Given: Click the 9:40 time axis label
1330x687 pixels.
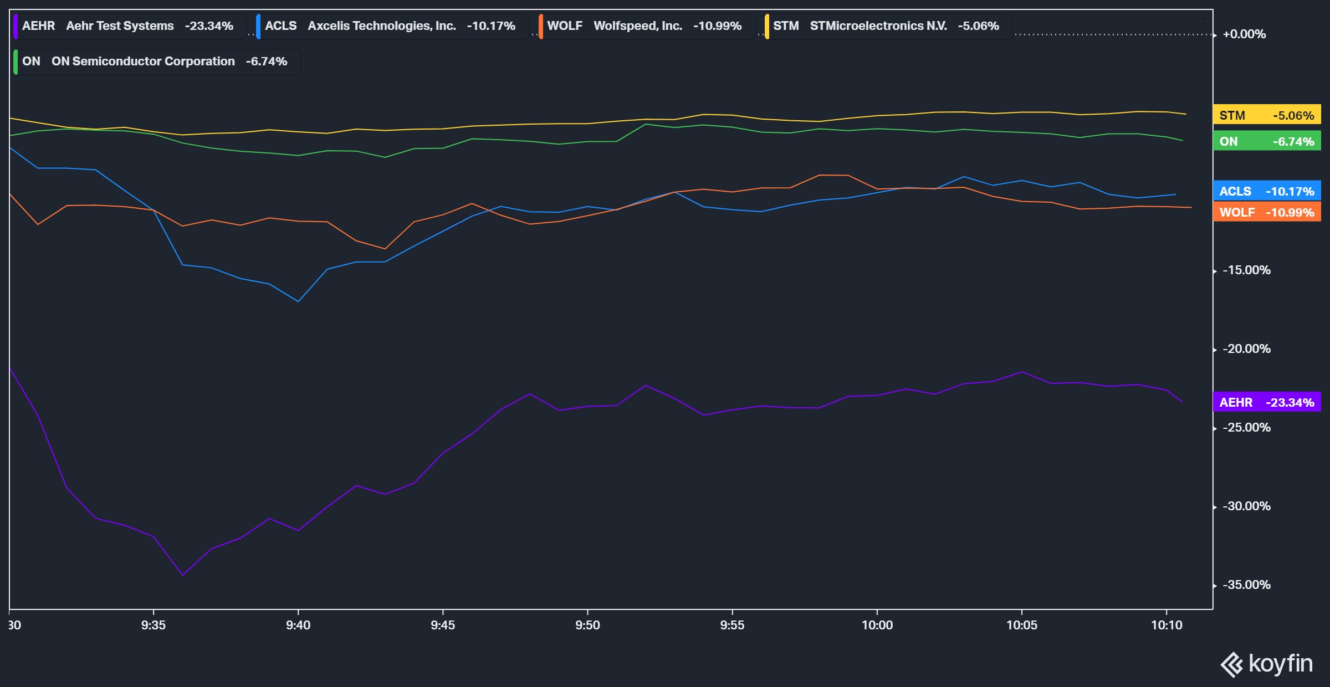Looking at the screenshot, I should coord(298,626).
